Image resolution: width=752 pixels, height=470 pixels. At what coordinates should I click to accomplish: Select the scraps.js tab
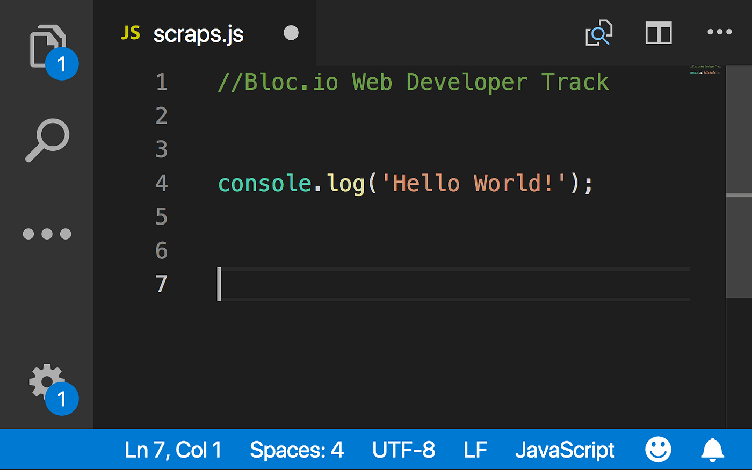199,32
